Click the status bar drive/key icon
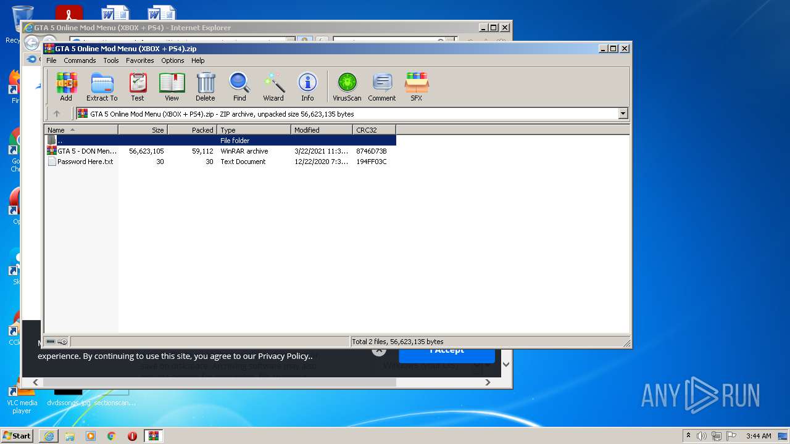This screenshot has height=444, width=790. pyautogui.click(x=57, y=342)
